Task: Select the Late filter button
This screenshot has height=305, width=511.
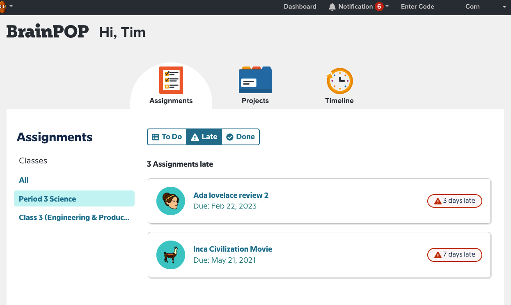Action: pyautogui.click(x=204, y=137)
